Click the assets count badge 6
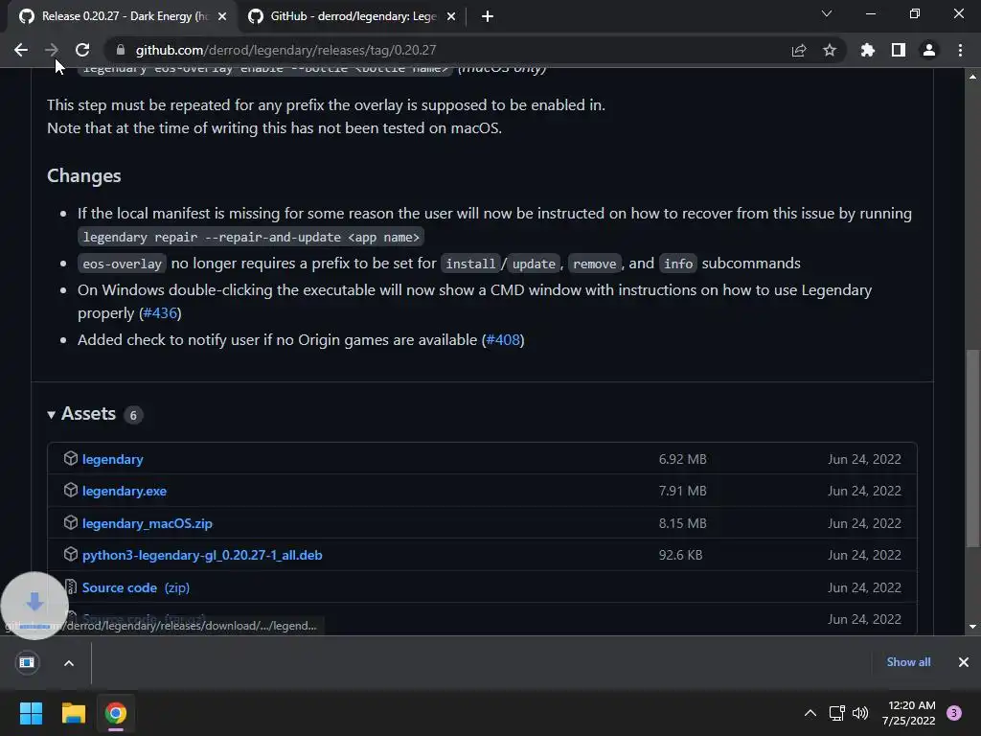981x736 pixels. (x=133, y=415)
